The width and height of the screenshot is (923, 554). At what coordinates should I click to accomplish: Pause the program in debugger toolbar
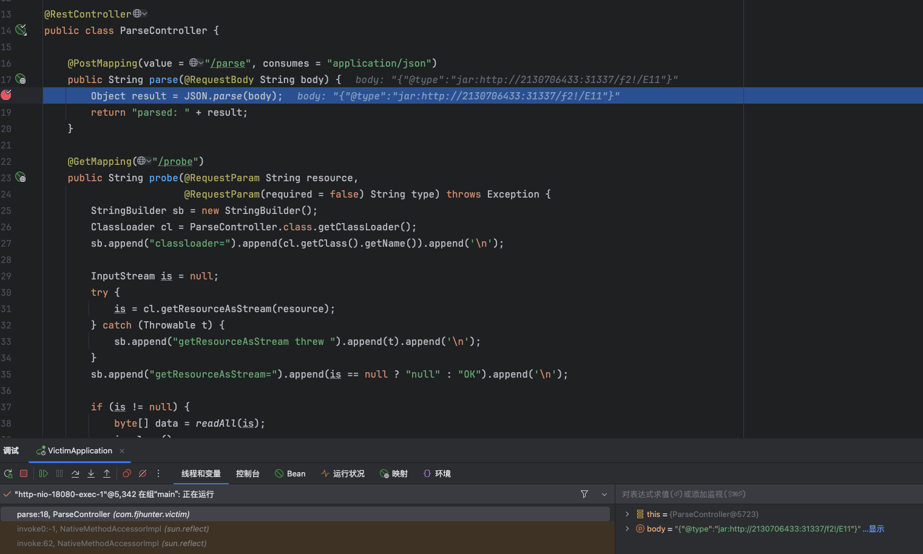pyautogui.click(x=59, y=473)
